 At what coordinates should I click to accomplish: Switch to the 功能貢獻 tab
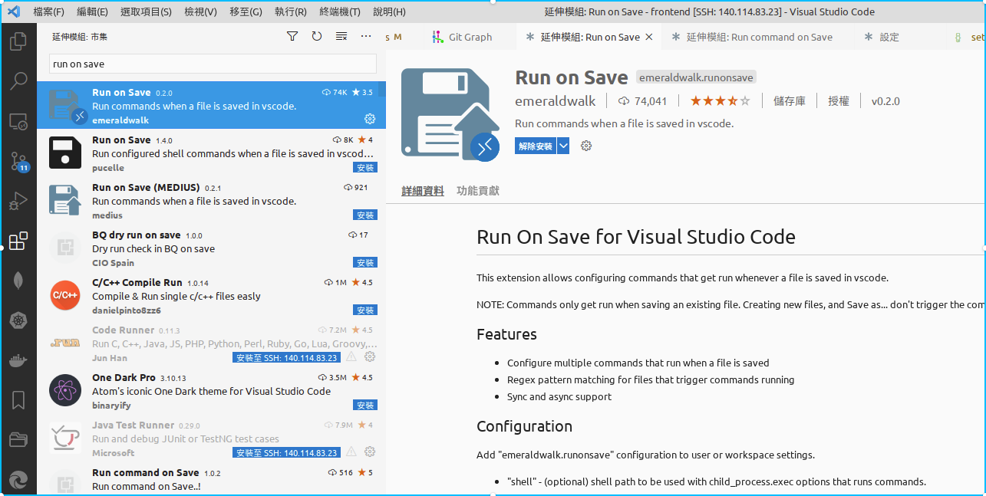(477, 191)
